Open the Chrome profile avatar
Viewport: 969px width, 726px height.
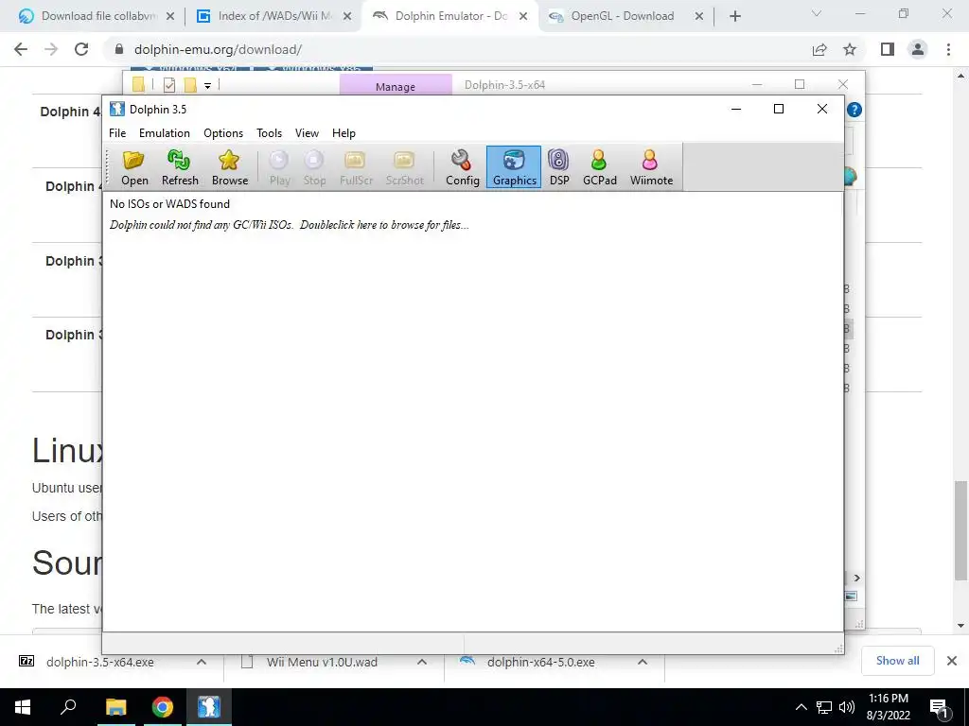(918, 49)
